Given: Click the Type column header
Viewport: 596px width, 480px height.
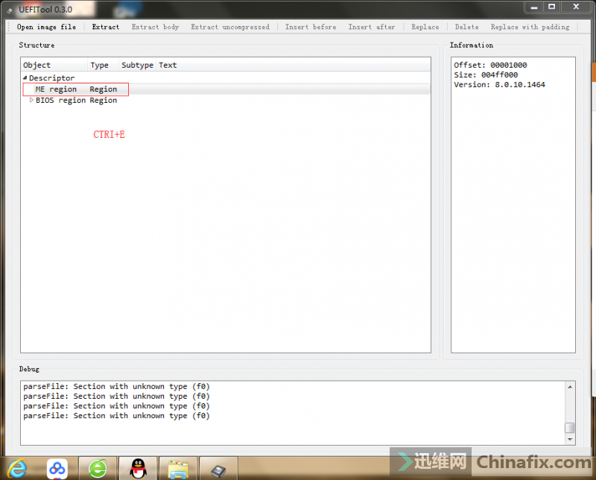Looking at the screenshot, I should 104,65.
